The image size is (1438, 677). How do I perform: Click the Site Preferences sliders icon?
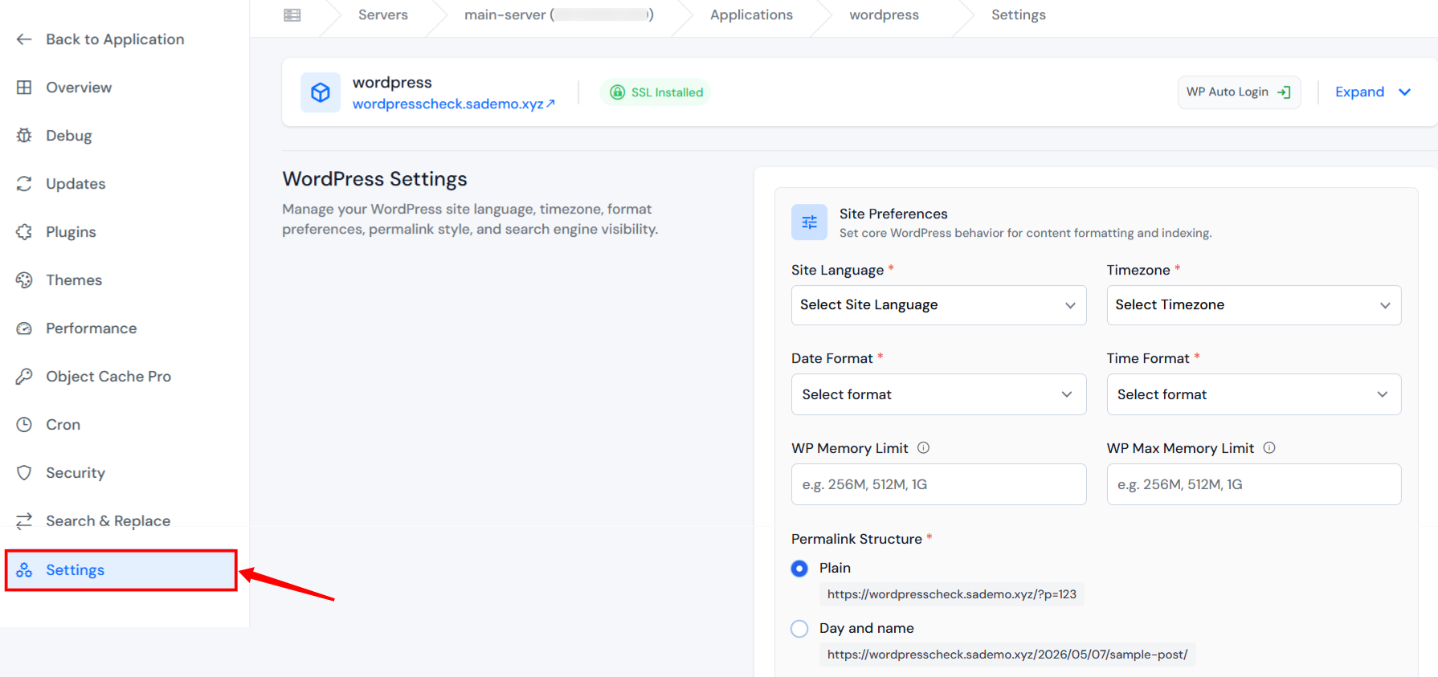809,222
